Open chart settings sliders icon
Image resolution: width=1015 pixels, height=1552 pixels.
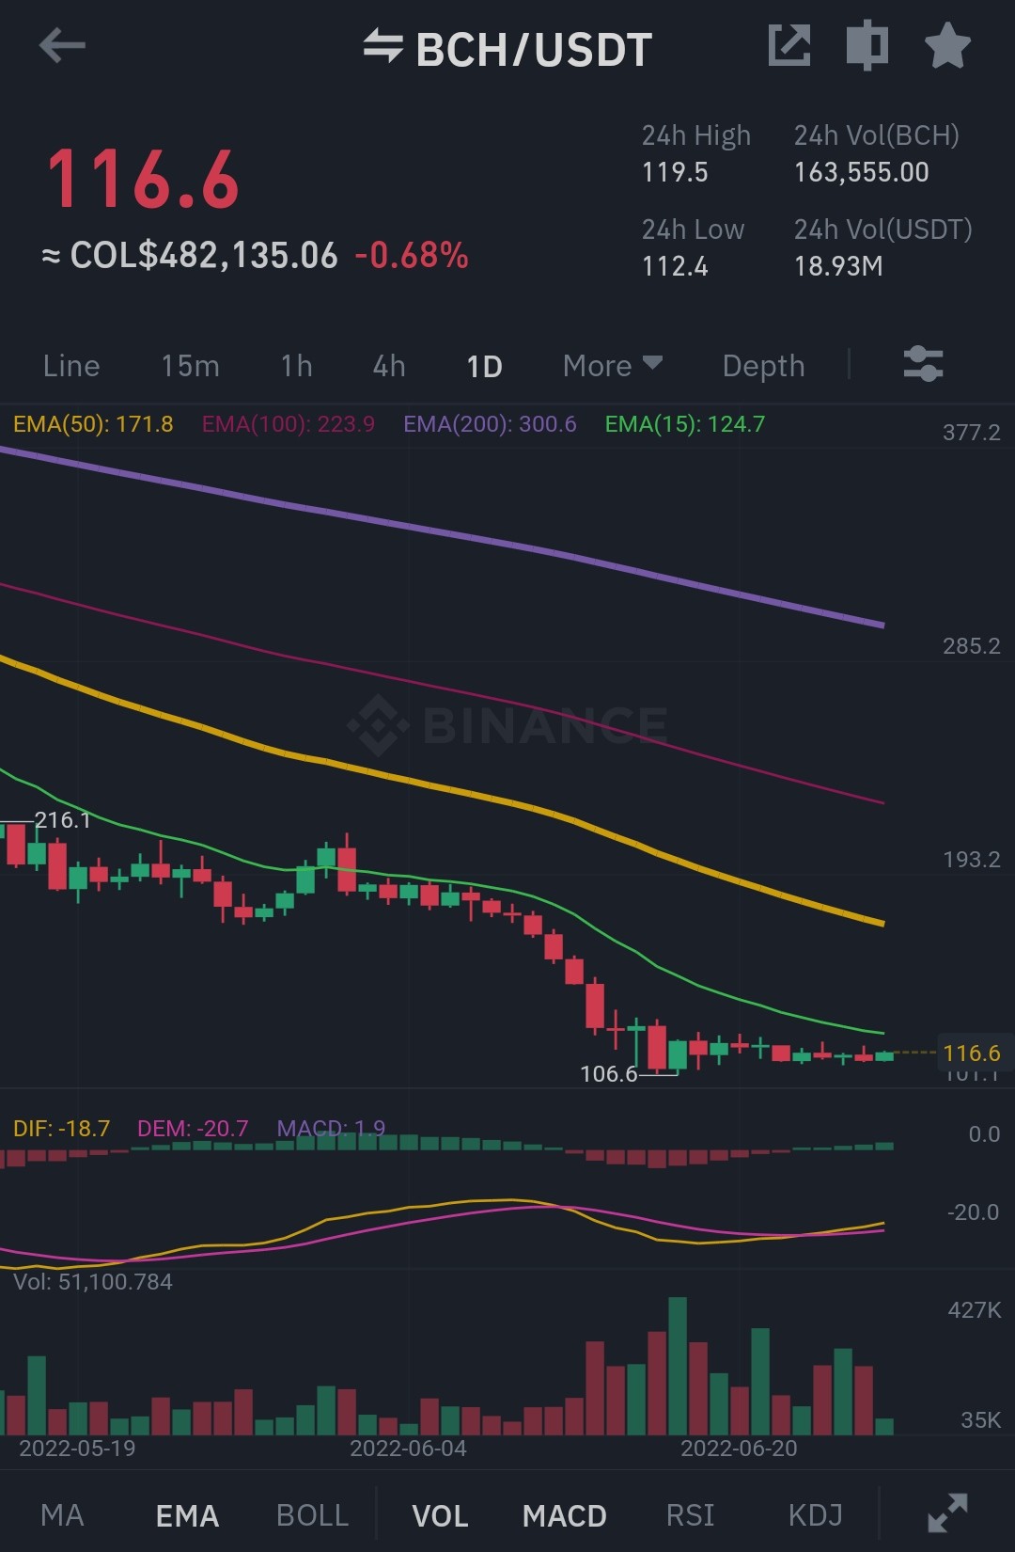[923, 364]
